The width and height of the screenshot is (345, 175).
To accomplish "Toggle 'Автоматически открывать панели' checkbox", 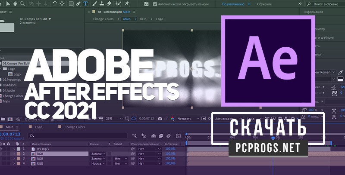I will click(155, 4).
